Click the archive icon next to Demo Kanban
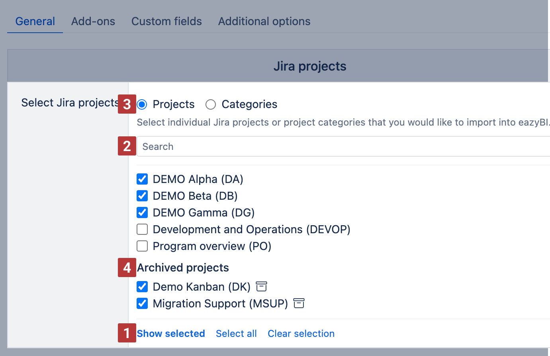The image size is (550, 356). coord(261,287)
